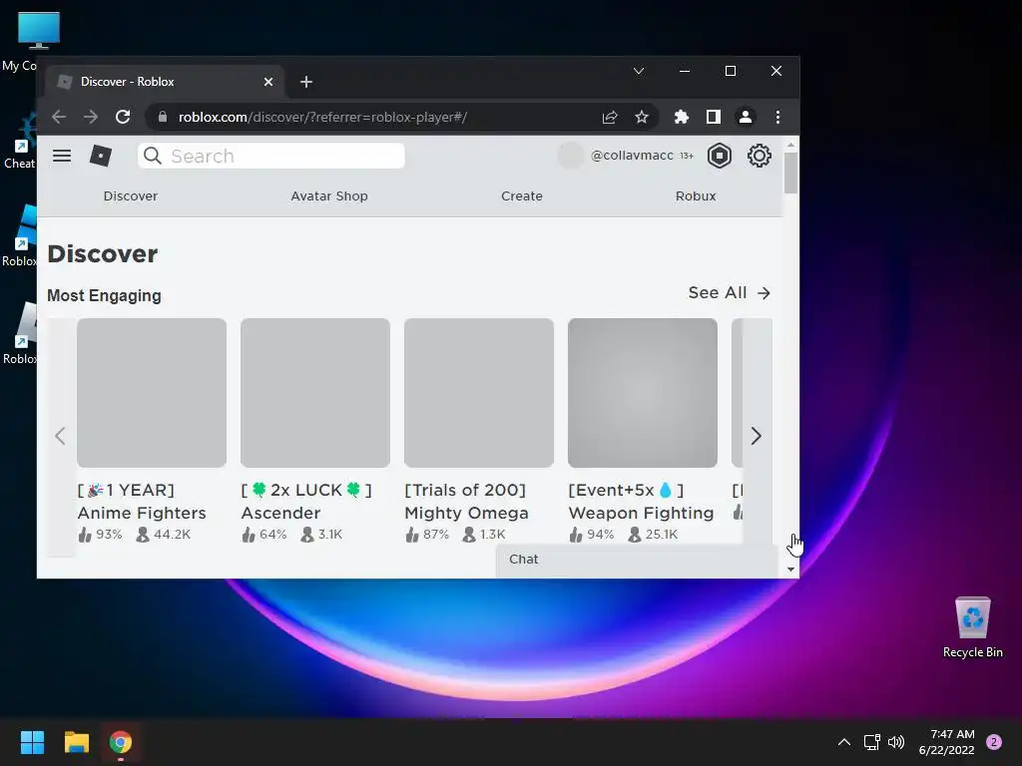Screen dimensions: 1022x766
Task: Open File Explorer from the taskbar
Action: 76,742
